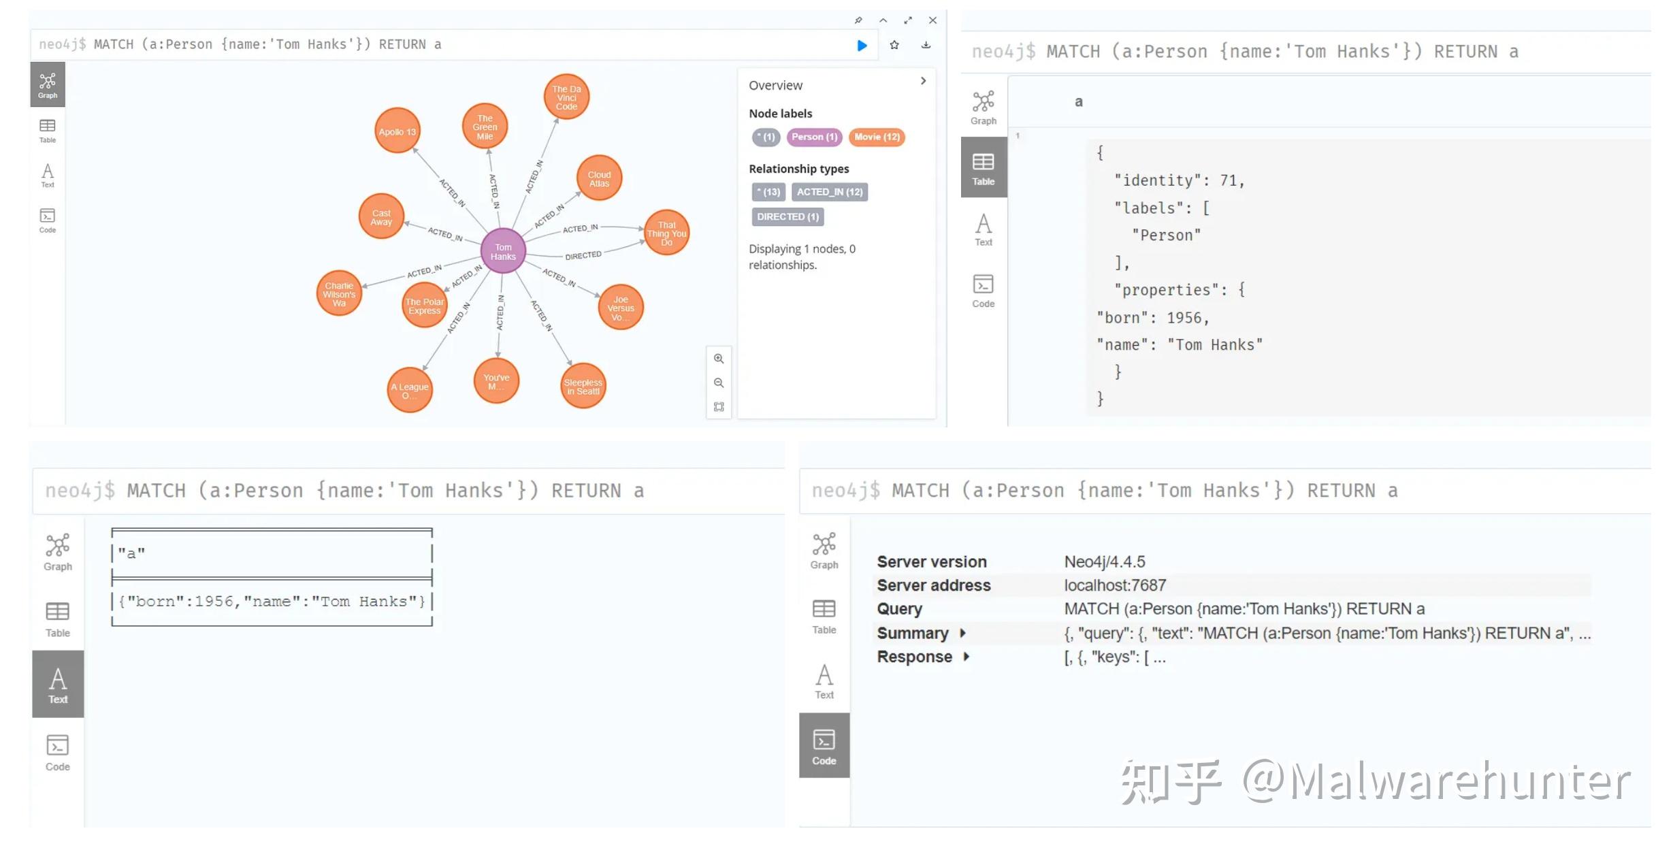This screenshot has width=1673, height=850.
Task: Zoom out of the graph
Action: 719,383
